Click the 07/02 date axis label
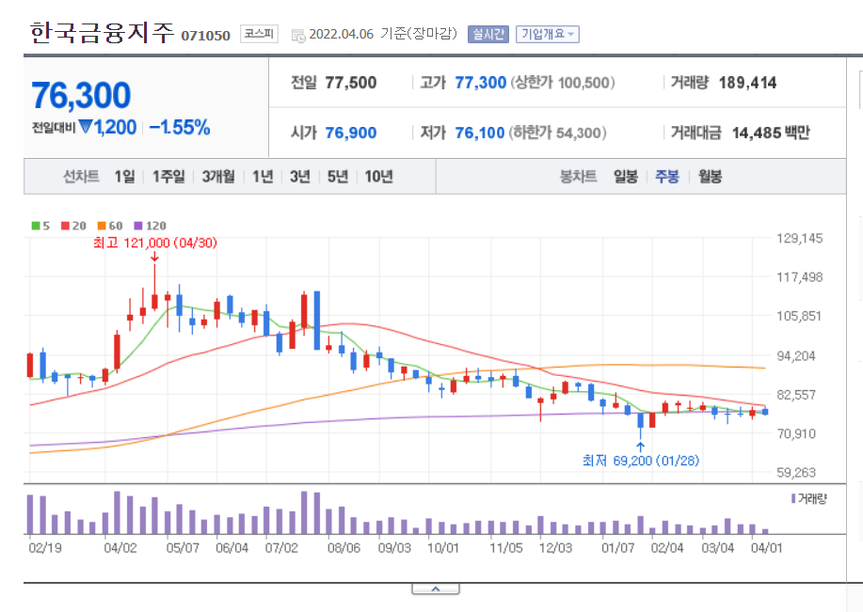 (x=281, y=548)
